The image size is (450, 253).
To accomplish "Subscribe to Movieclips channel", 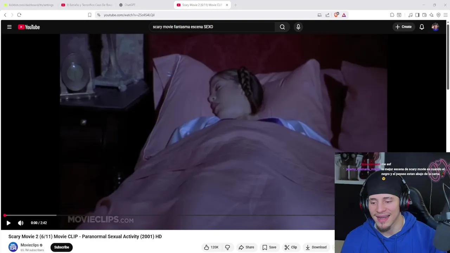I will [x=62, y=247].
